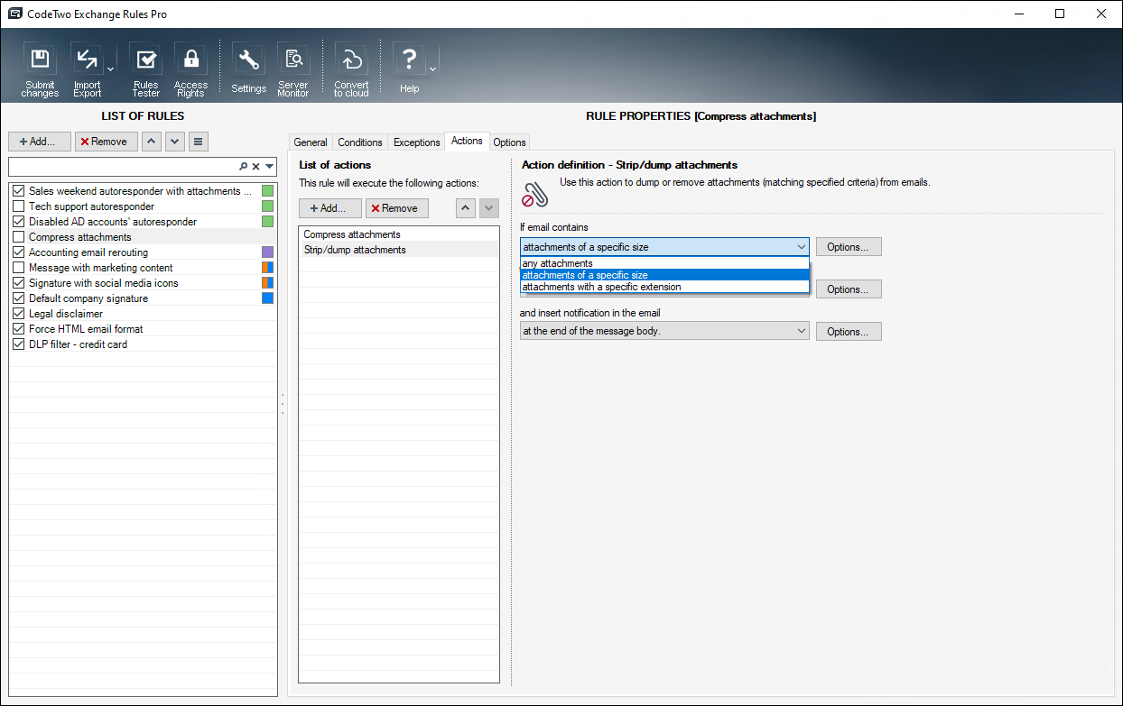The image size is (1123, 706).
Task: Clear the rules search with X icon
Action: [255, 167]
